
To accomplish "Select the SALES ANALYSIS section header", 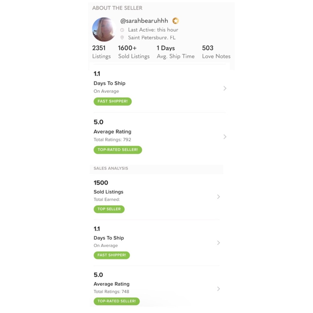I will (111, 168).
